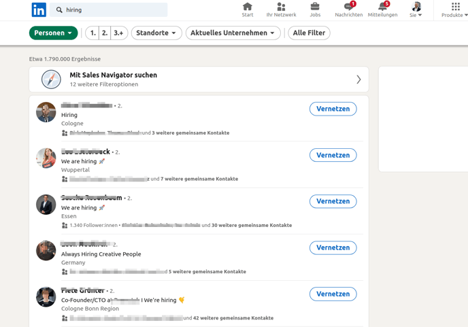Toggle the 1st-degree connections filter
This screenshot has width=468, height=327.
tap(93, 33)
